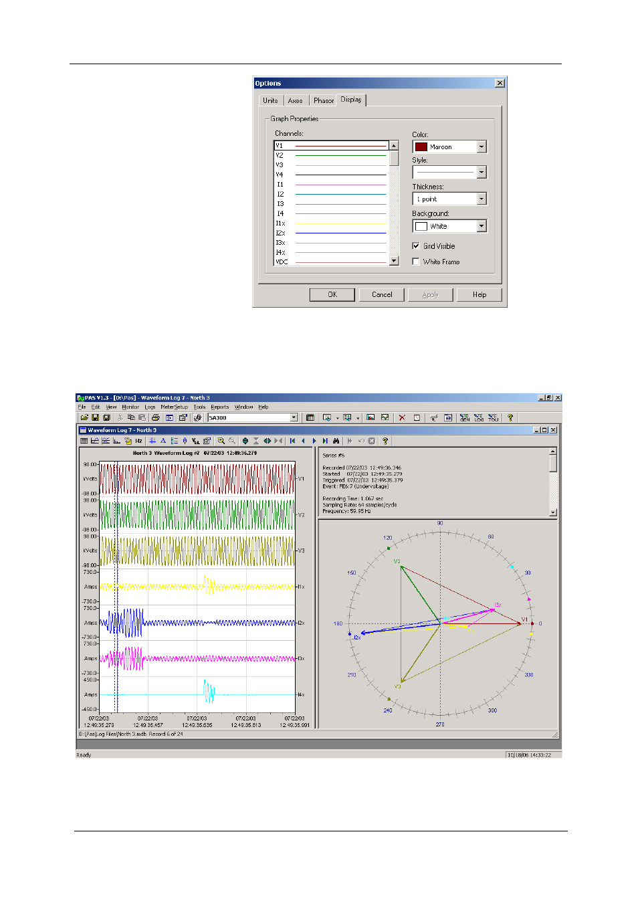The image size is (638, 903).
Task: Open the Window menu
Action: coord(243,407)
